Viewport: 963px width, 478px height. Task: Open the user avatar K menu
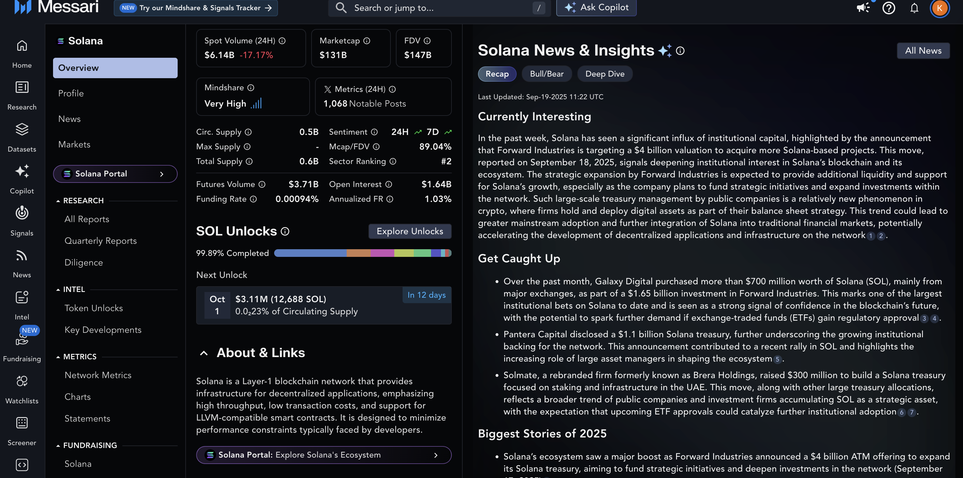click(x=939, y=8)
